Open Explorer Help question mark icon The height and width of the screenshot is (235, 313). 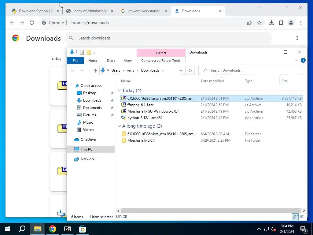click(303, 60)
